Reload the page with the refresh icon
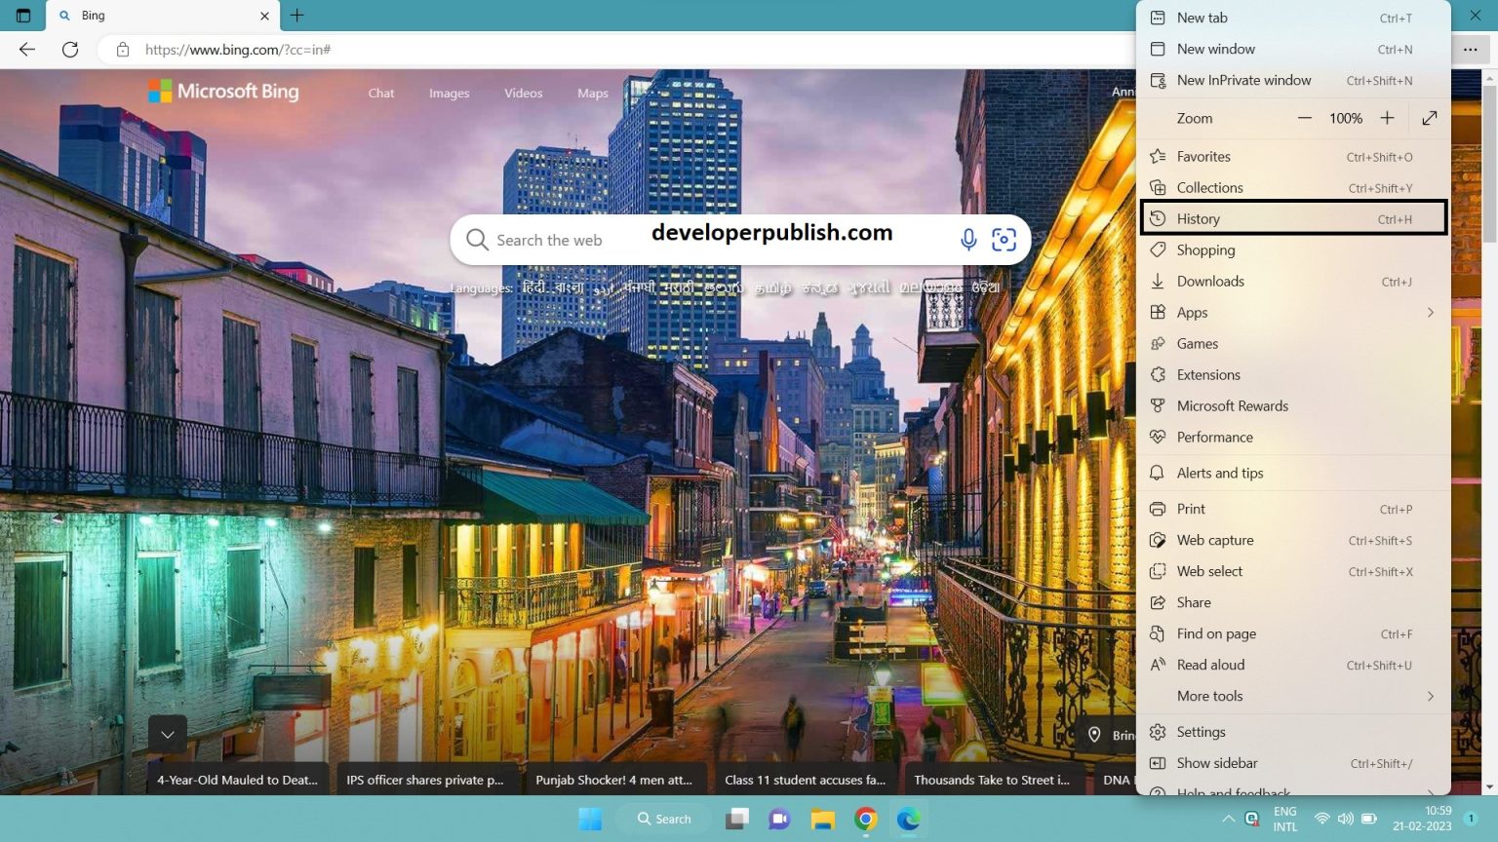Screen dimensions: 1498x842 point(70,50)
